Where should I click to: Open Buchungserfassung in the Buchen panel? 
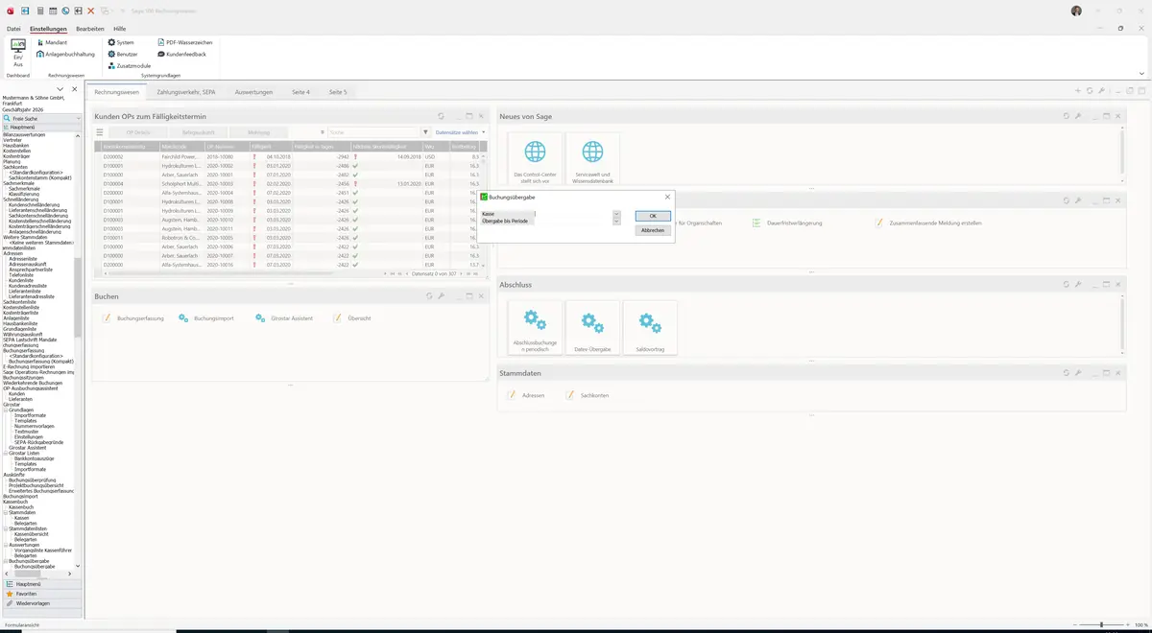pyautogui.click(x=133, y=317)
